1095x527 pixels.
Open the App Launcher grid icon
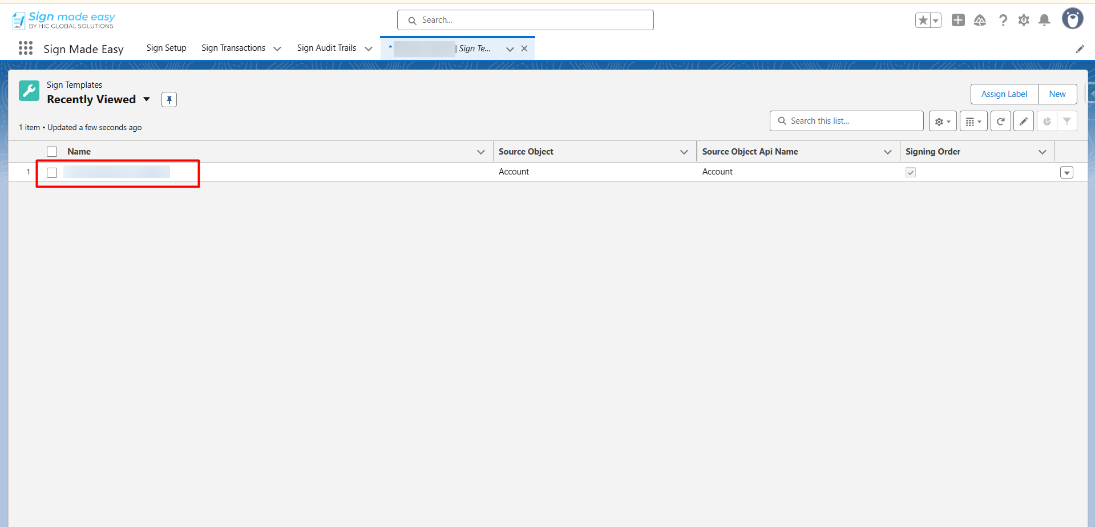pos(26,48)
